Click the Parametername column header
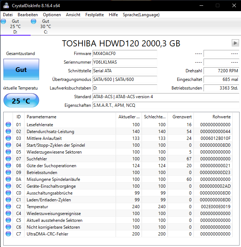Screen dimensions: 241x247 point(70,117)
